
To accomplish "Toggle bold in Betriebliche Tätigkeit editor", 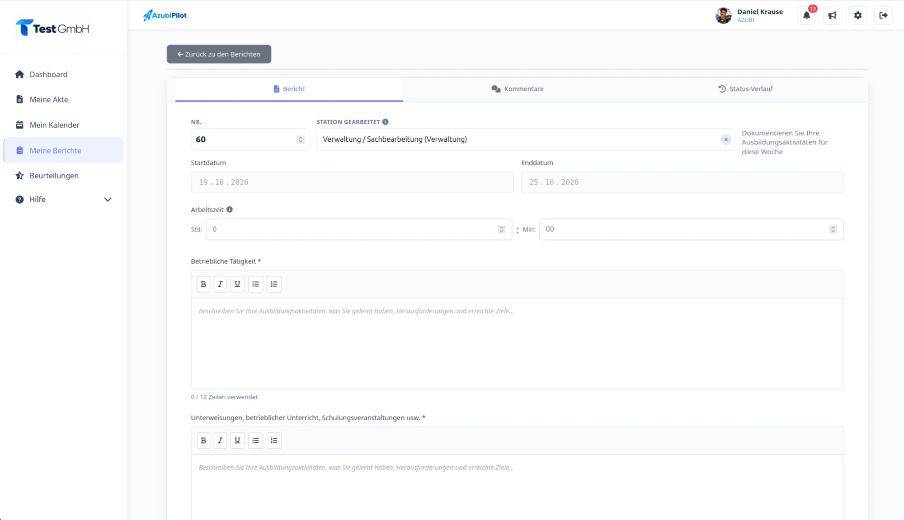I will click(x=203, y=284).
